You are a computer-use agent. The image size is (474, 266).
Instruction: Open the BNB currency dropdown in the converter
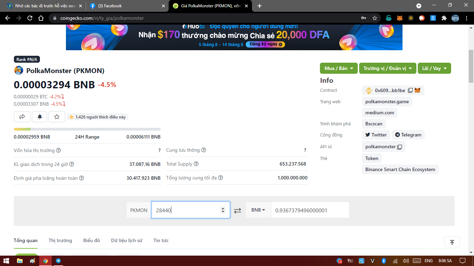click(x=258, y=210)
